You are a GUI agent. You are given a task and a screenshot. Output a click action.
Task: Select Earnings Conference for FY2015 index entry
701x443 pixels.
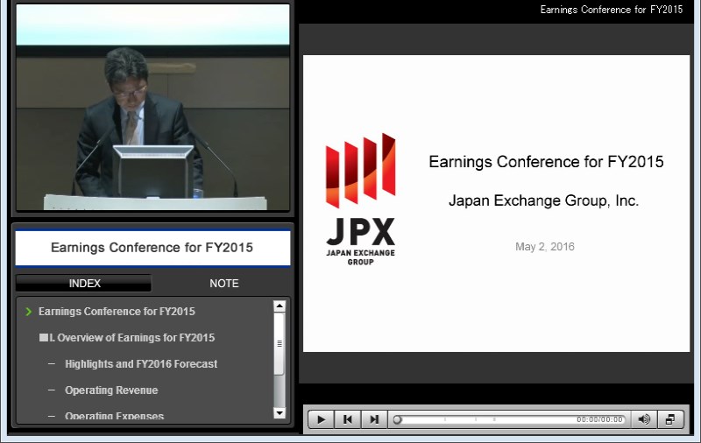coord(117,312)
